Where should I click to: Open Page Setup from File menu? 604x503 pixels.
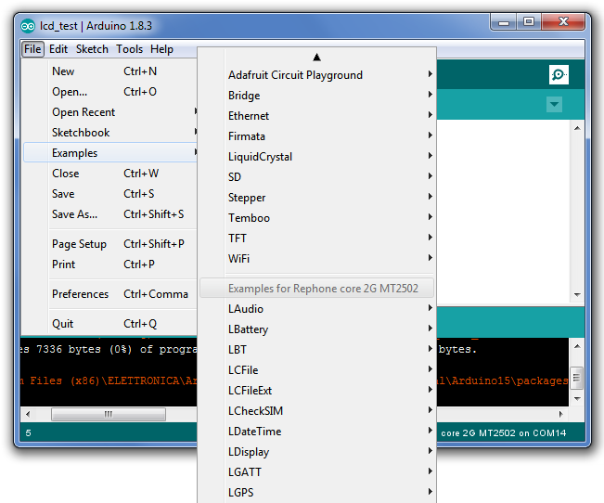point(110,244)
